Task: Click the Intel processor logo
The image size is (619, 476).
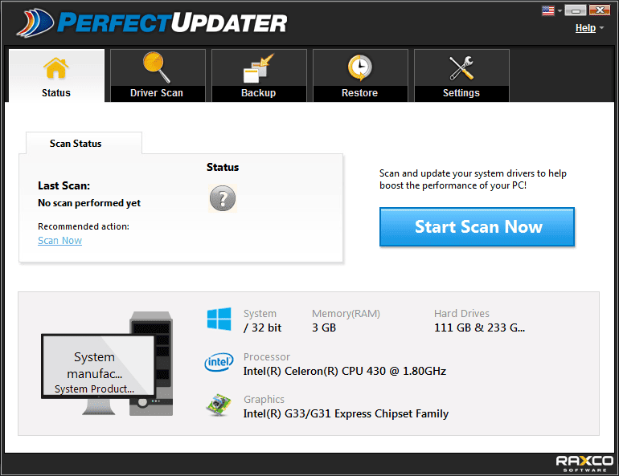Action: (x=219, y=362)
